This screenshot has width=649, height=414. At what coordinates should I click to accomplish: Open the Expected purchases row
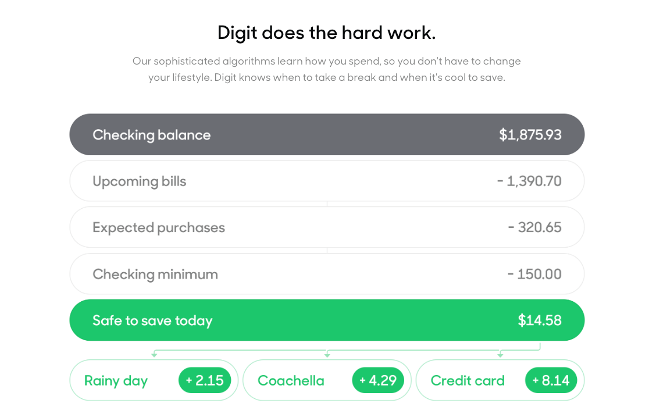point(327,227)
